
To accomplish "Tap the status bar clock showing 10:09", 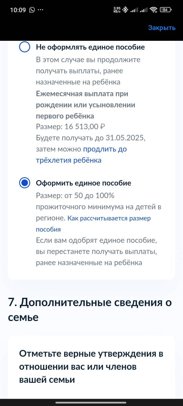I will [18, 10].
